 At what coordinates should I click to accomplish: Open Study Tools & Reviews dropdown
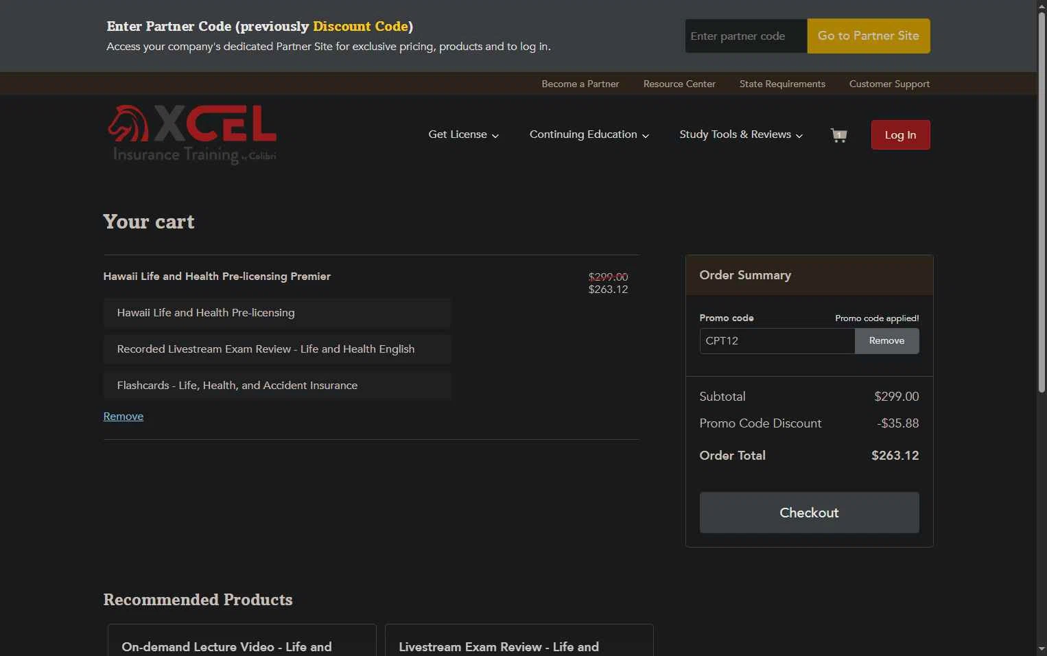coord(740,134)
